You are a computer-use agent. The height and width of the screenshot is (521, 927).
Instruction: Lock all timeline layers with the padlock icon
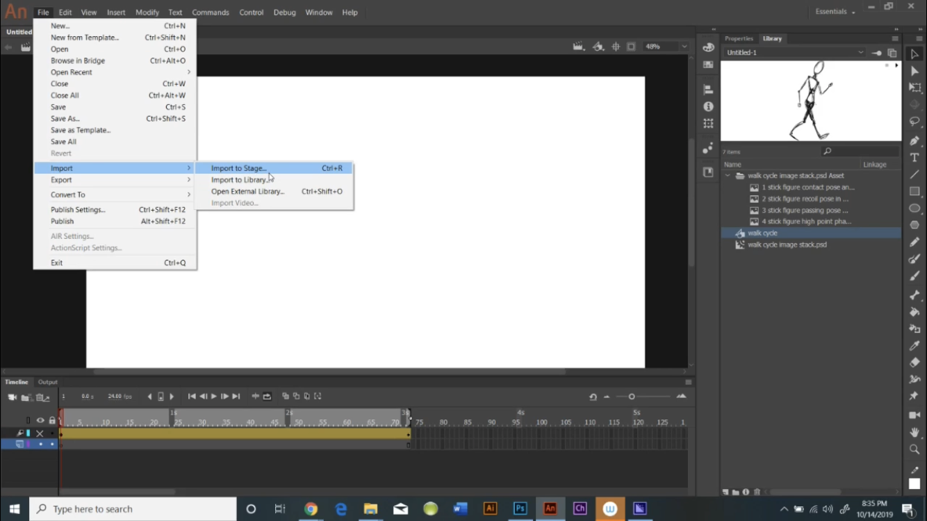coord(51,420)
